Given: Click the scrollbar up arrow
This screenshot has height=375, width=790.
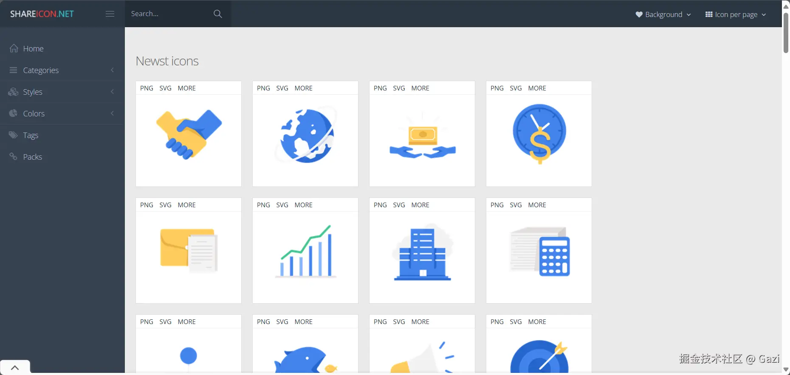Looking at the screenshot, I should point(786,6).
